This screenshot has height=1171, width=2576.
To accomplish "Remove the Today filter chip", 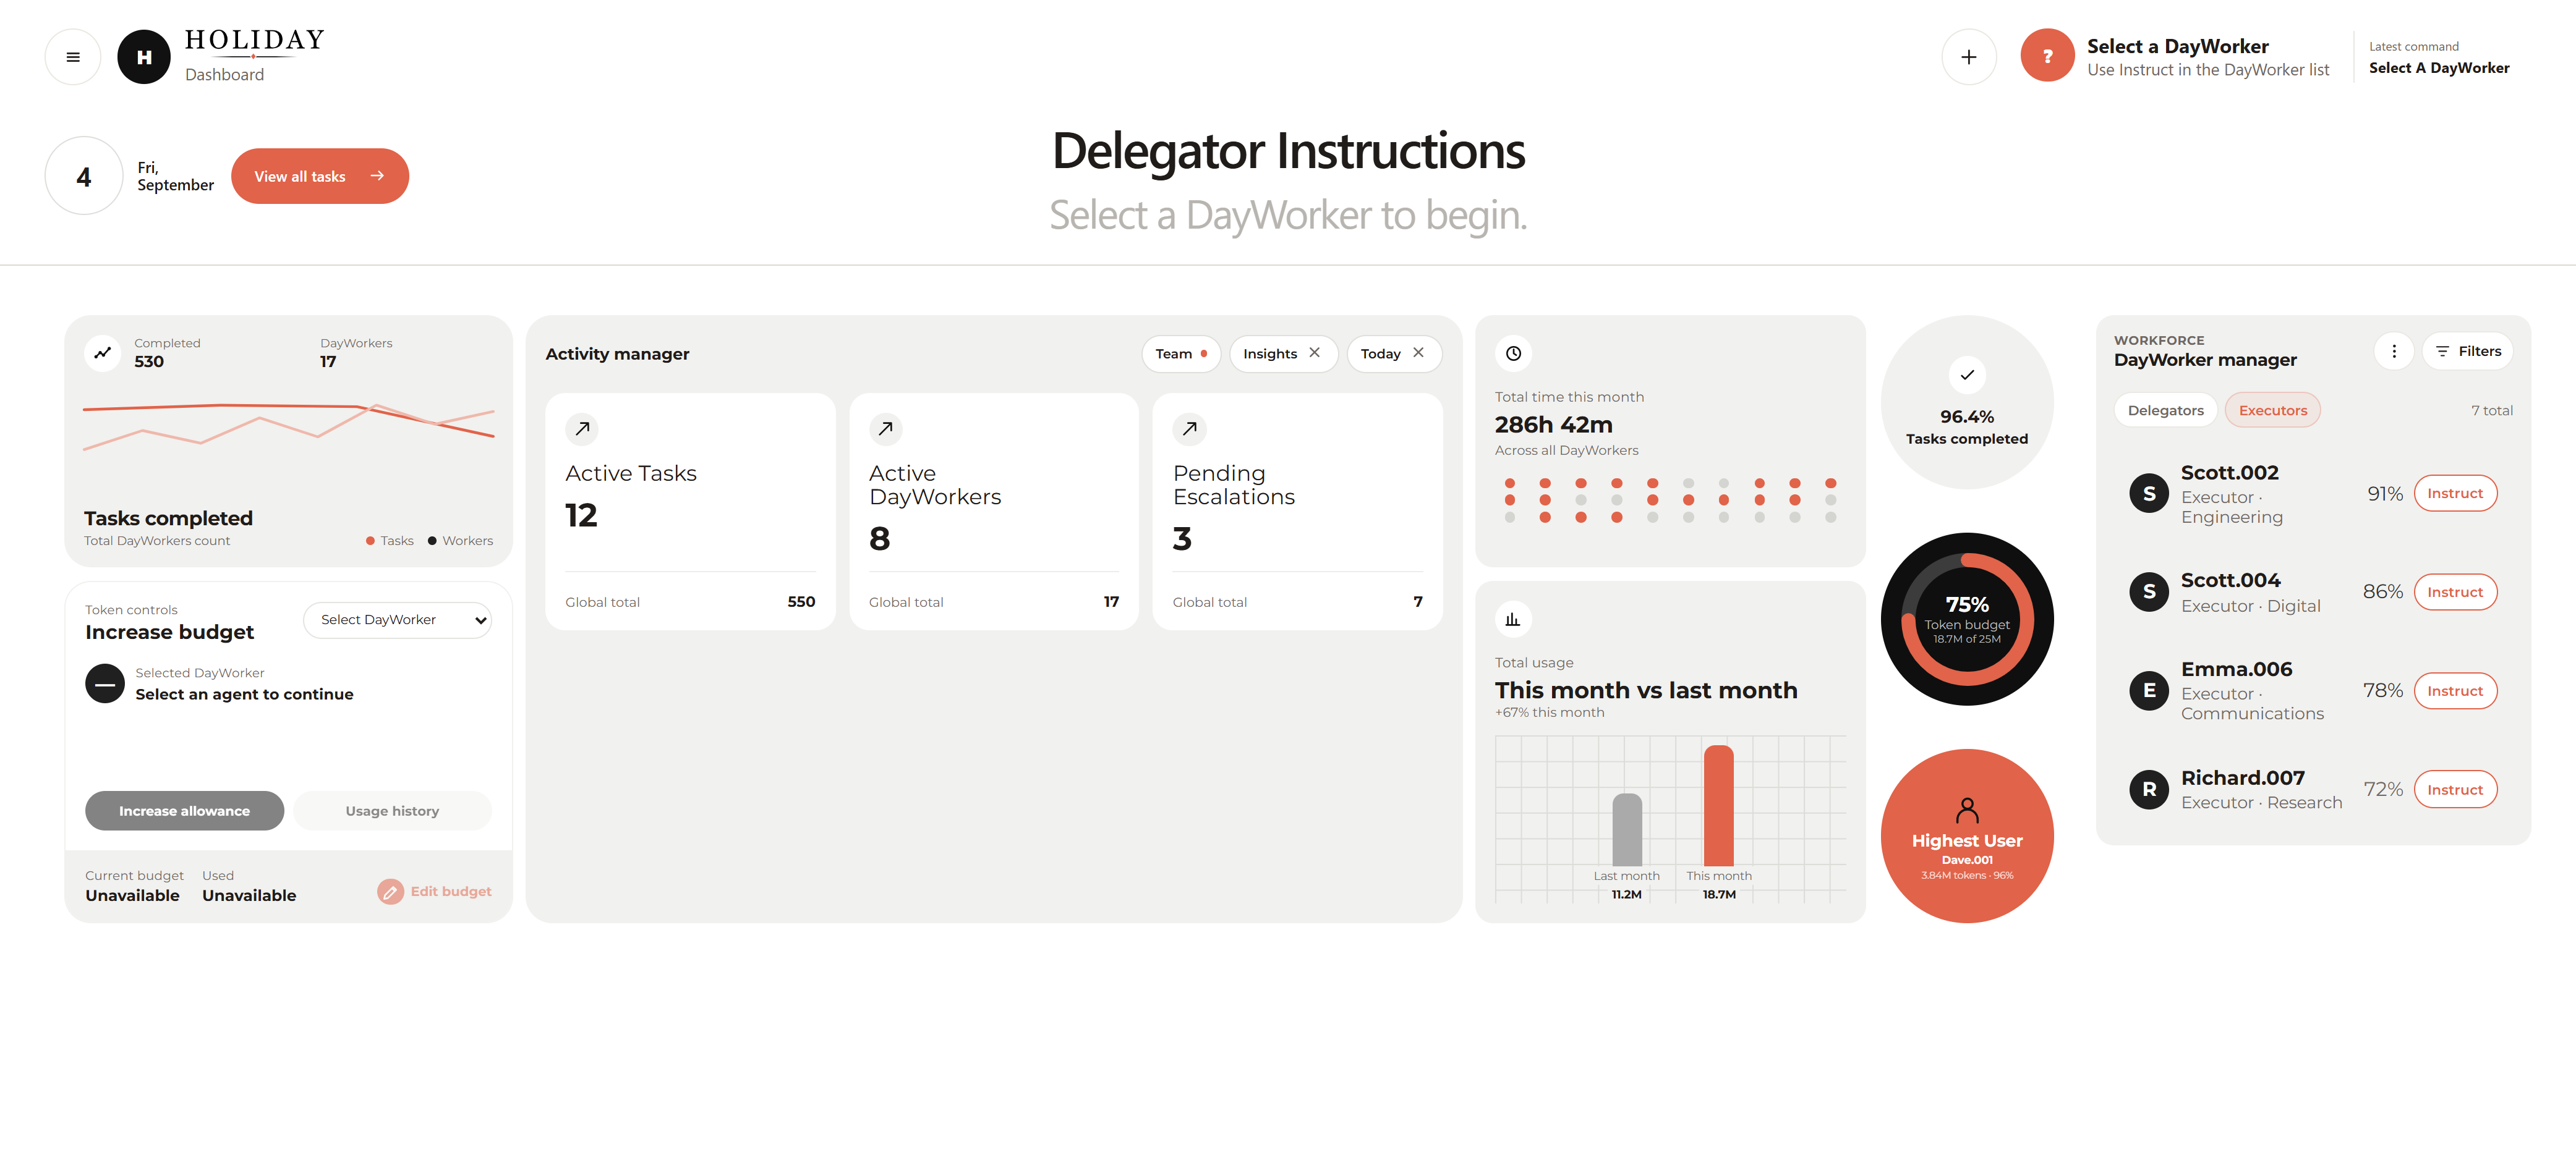I will (x=1418, y=353).
